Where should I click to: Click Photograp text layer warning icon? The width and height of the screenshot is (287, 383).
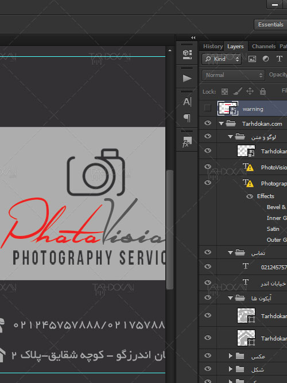250,184
